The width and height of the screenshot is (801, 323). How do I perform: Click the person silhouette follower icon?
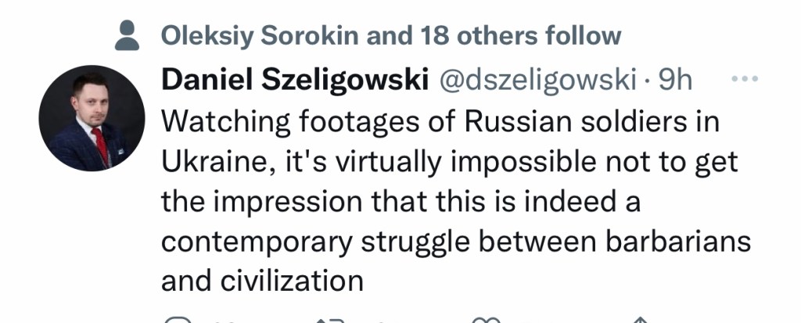tap(127, 35)
